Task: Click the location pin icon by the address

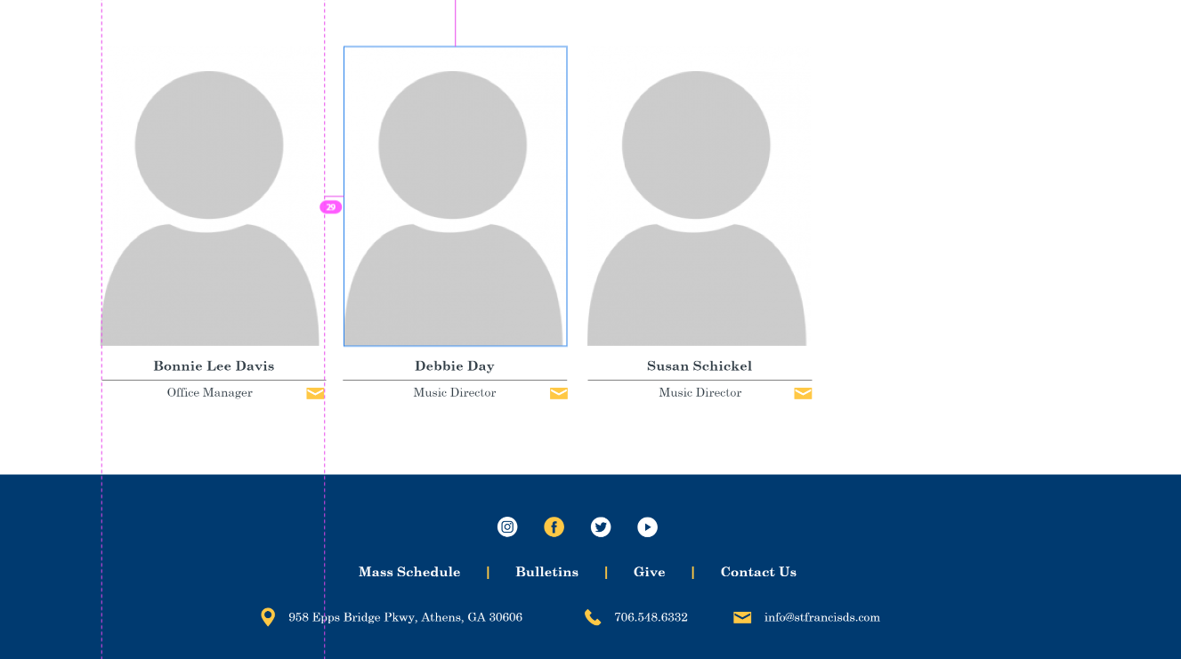Action: click(x=268, y=617)
